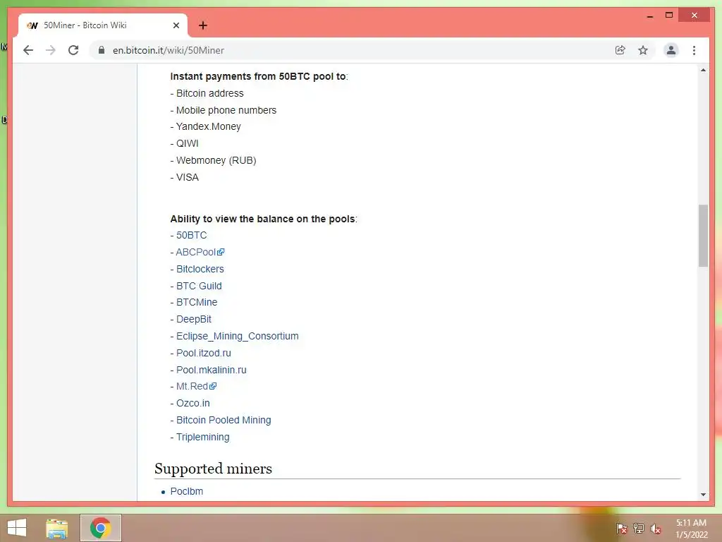Share this page using the share icon
722x542 pixels.
[620, 50]
